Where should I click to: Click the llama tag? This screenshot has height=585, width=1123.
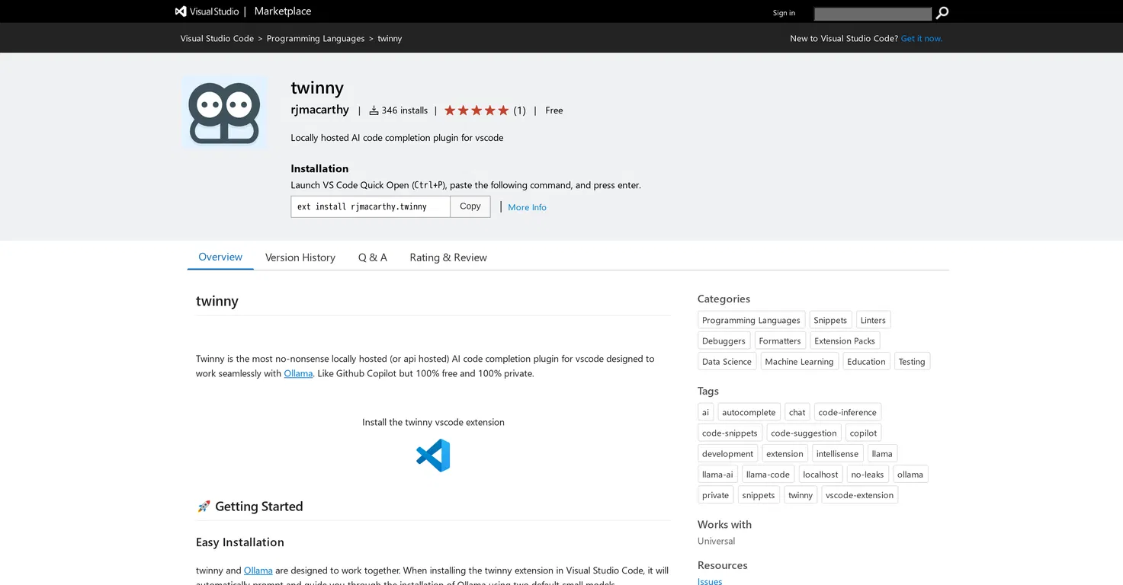[882, 453]
